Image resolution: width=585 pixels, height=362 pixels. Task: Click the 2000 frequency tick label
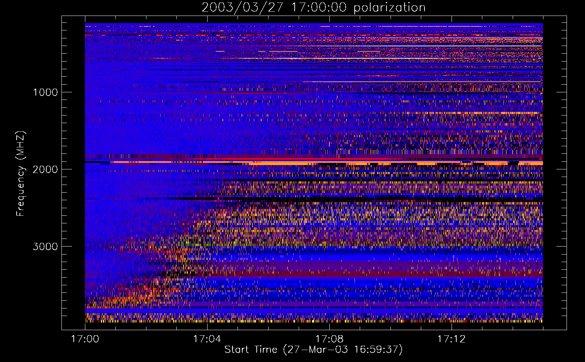(x=46, y=169)
